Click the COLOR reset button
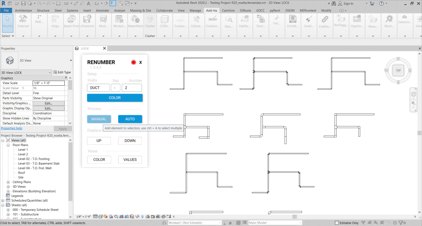 (x=99, y=160)
